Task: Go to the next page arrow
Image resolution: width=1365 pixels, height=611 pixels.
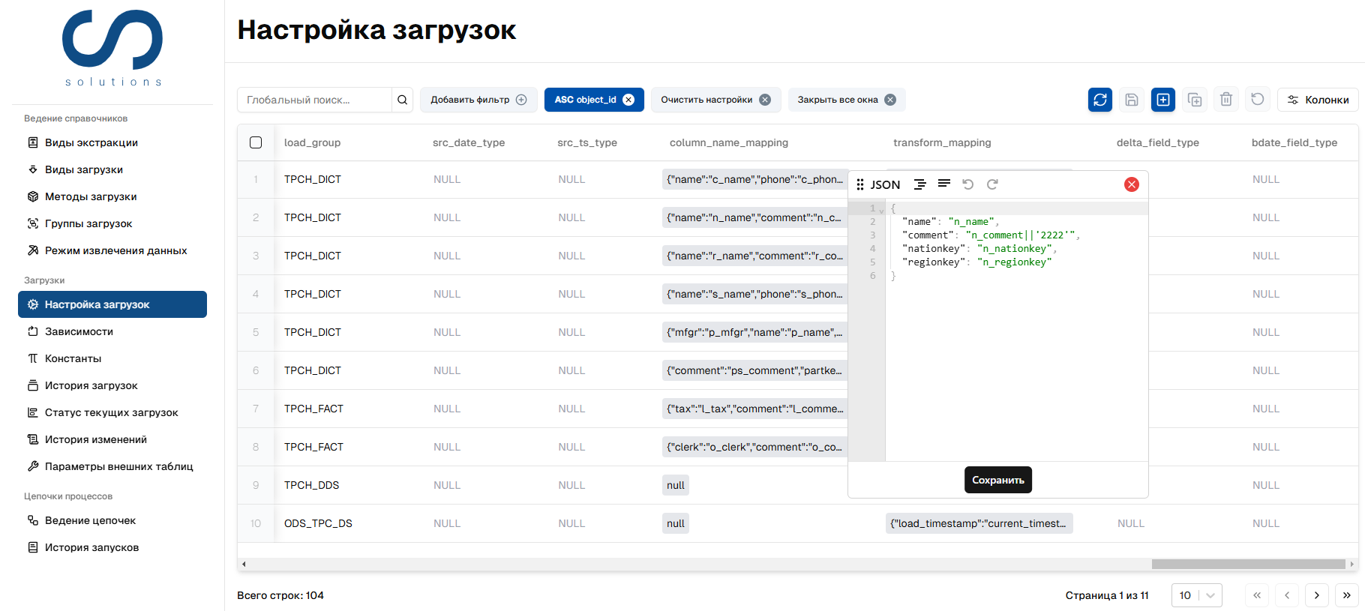Action: pyautogui.click(x=1316, y=595)
